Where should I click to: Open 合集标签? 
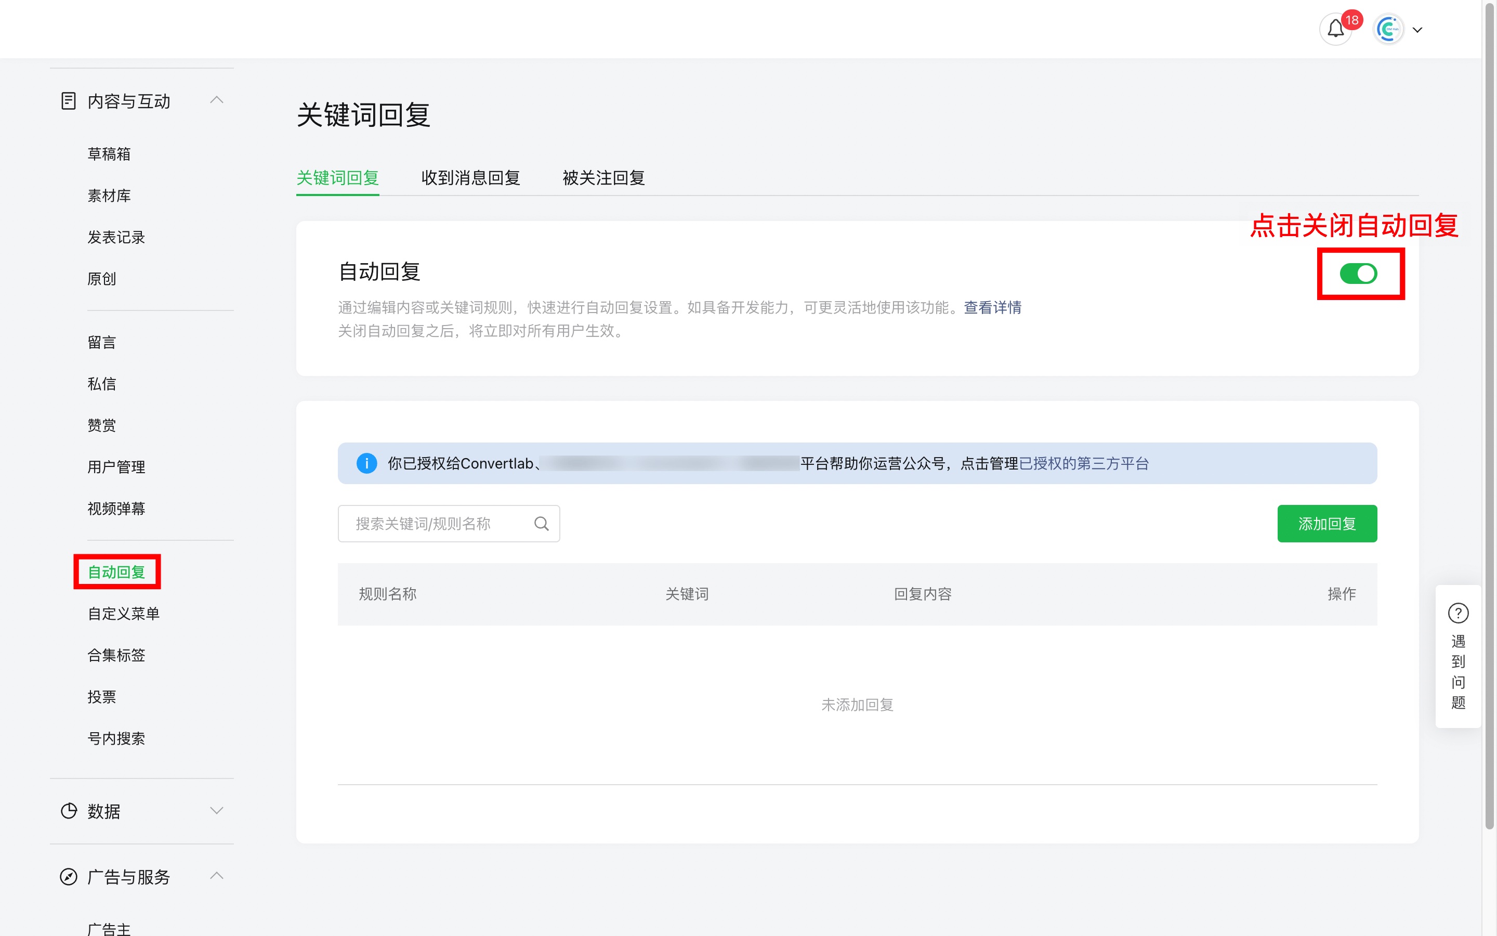tap(116, 655)
